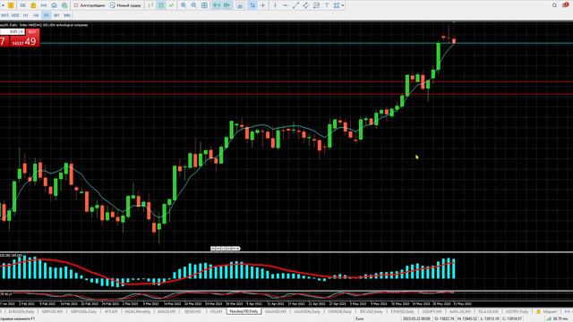Screen dimensions: 573x322
Task: Click the connection status signal bars
Action: click(549, 318)
